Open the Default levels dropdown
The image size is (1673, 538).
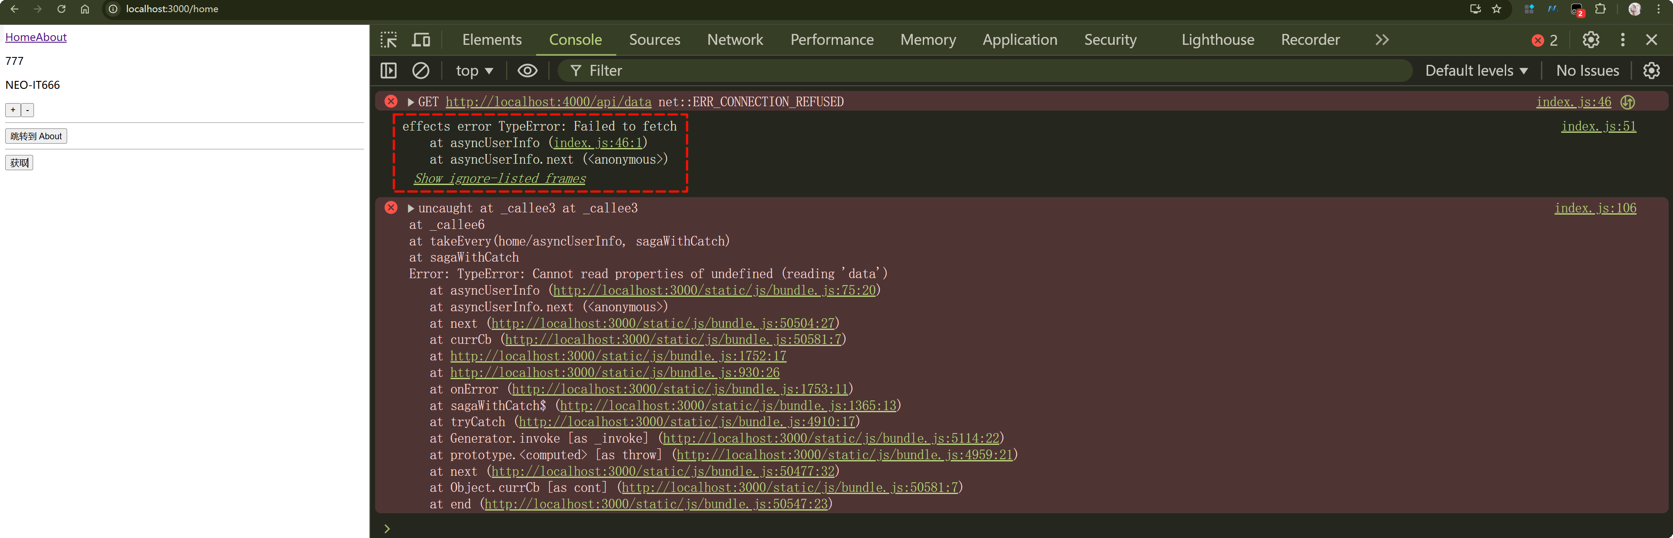[1476, 71]
